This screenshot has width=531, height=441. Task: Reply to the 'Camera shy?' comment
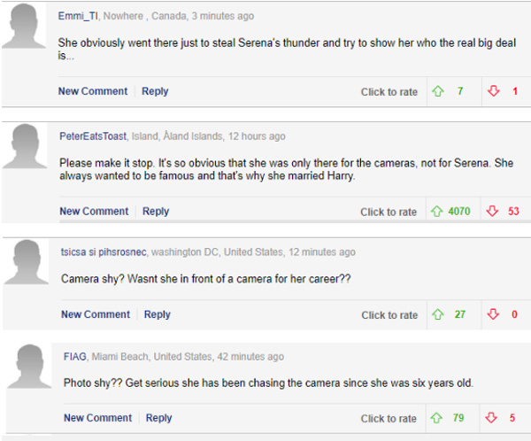coord(158,314)
